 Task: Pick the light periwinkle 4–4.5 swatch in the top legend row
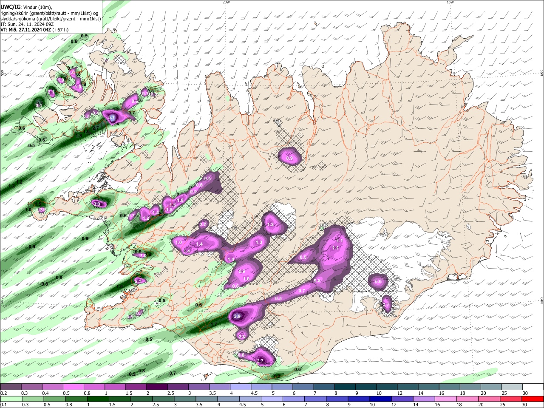click(241, 387)
